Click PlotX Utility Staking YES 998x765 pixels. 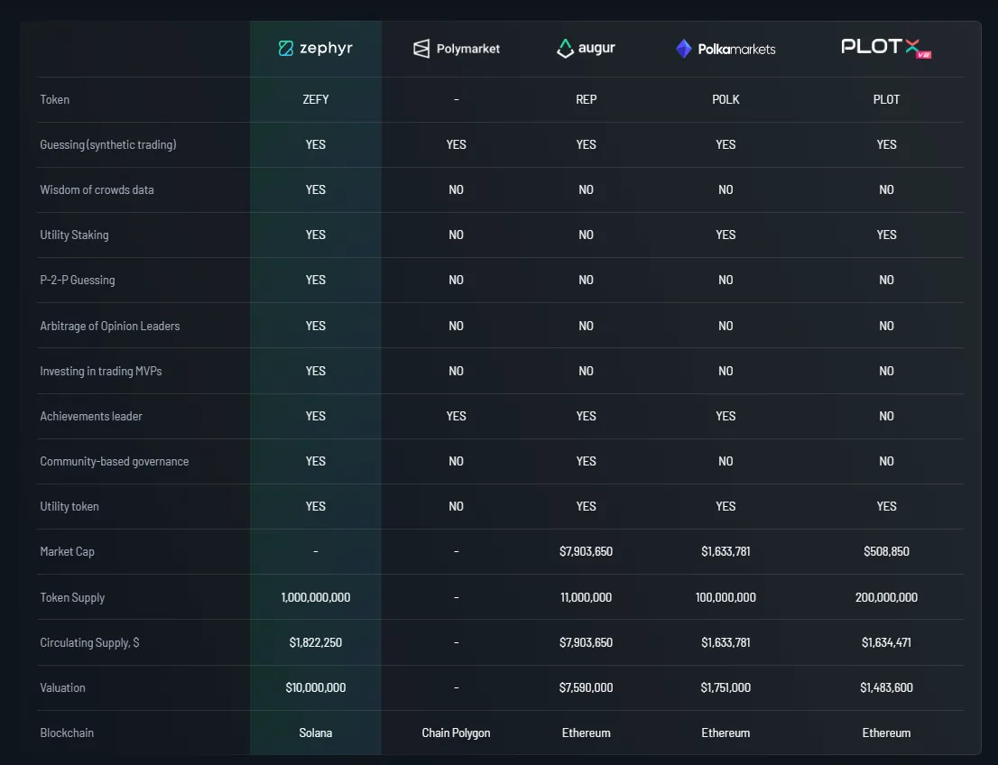pyautogui.click(x=887, y=235)
